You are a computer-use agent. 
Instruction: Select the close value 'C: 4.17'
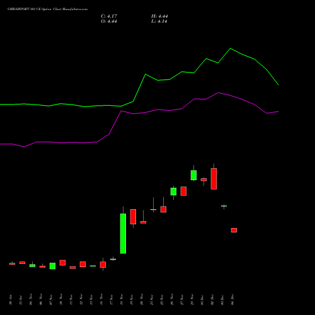click(109, 16)
